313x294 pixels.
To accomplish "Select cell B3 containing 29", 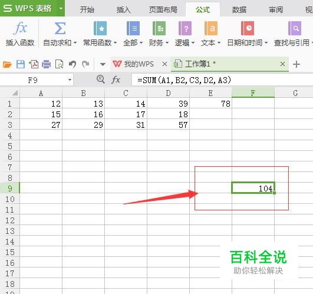I will (x=84, y=125).
